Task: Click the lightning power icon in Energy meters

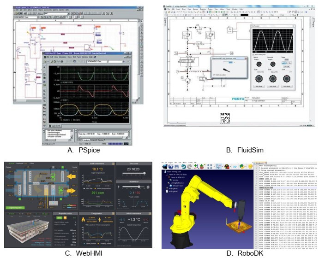Action: pos(100,220)
